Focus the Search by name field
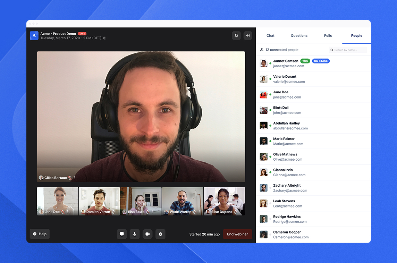 click(348, 50)
